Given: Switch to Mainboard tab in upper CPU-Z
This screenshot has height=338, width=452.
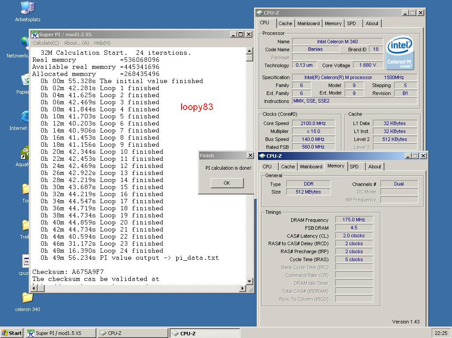Looking at the screenshot, I should click(x=308, y=23).
